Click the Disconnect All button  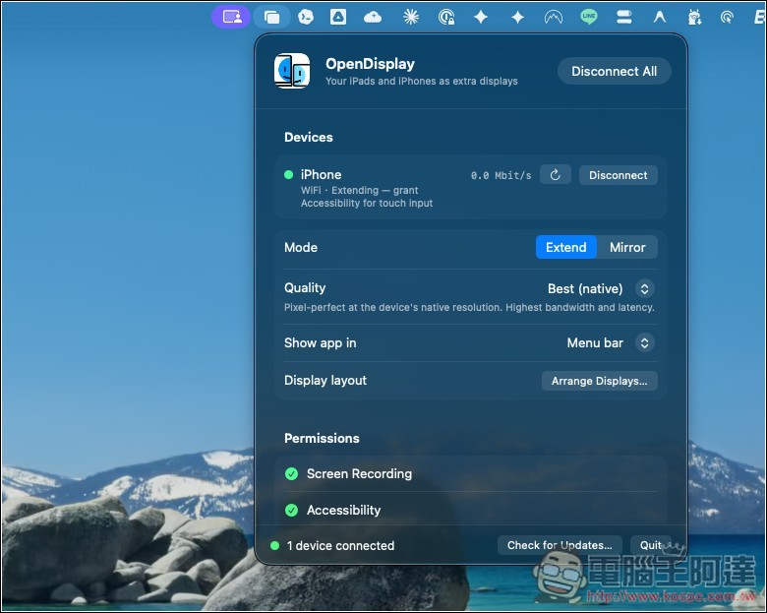pyautogui.click(x=614, y=71)
